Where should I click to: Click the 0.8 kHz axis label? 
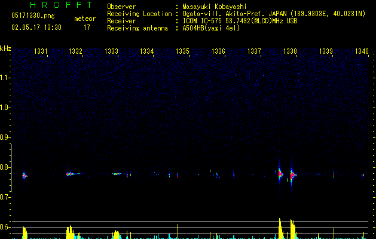click(x=5, y=167)
